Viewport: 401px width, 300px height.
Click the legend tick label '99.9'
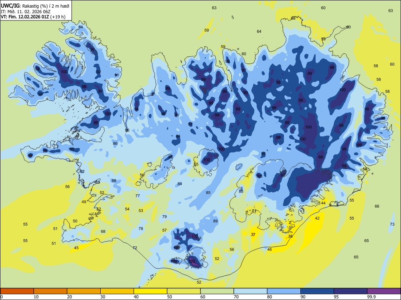pyautogui.click(x=371, y=297)
